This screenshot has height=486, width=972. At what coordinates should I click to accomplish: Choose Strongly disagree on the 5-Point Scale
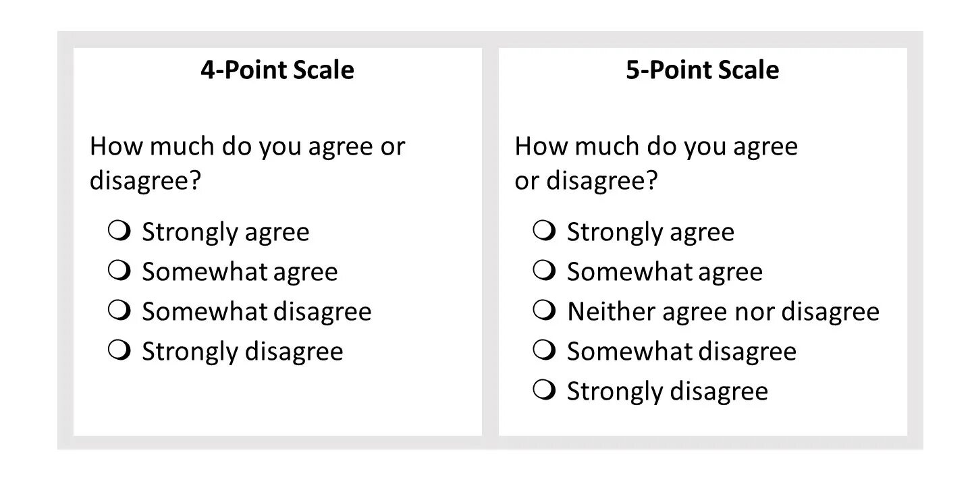pos(544,390)
